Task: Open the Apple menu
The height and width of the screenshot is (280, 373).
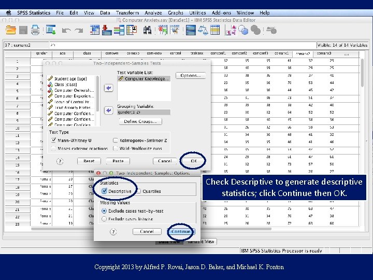Action: click(x=9, y=12)
